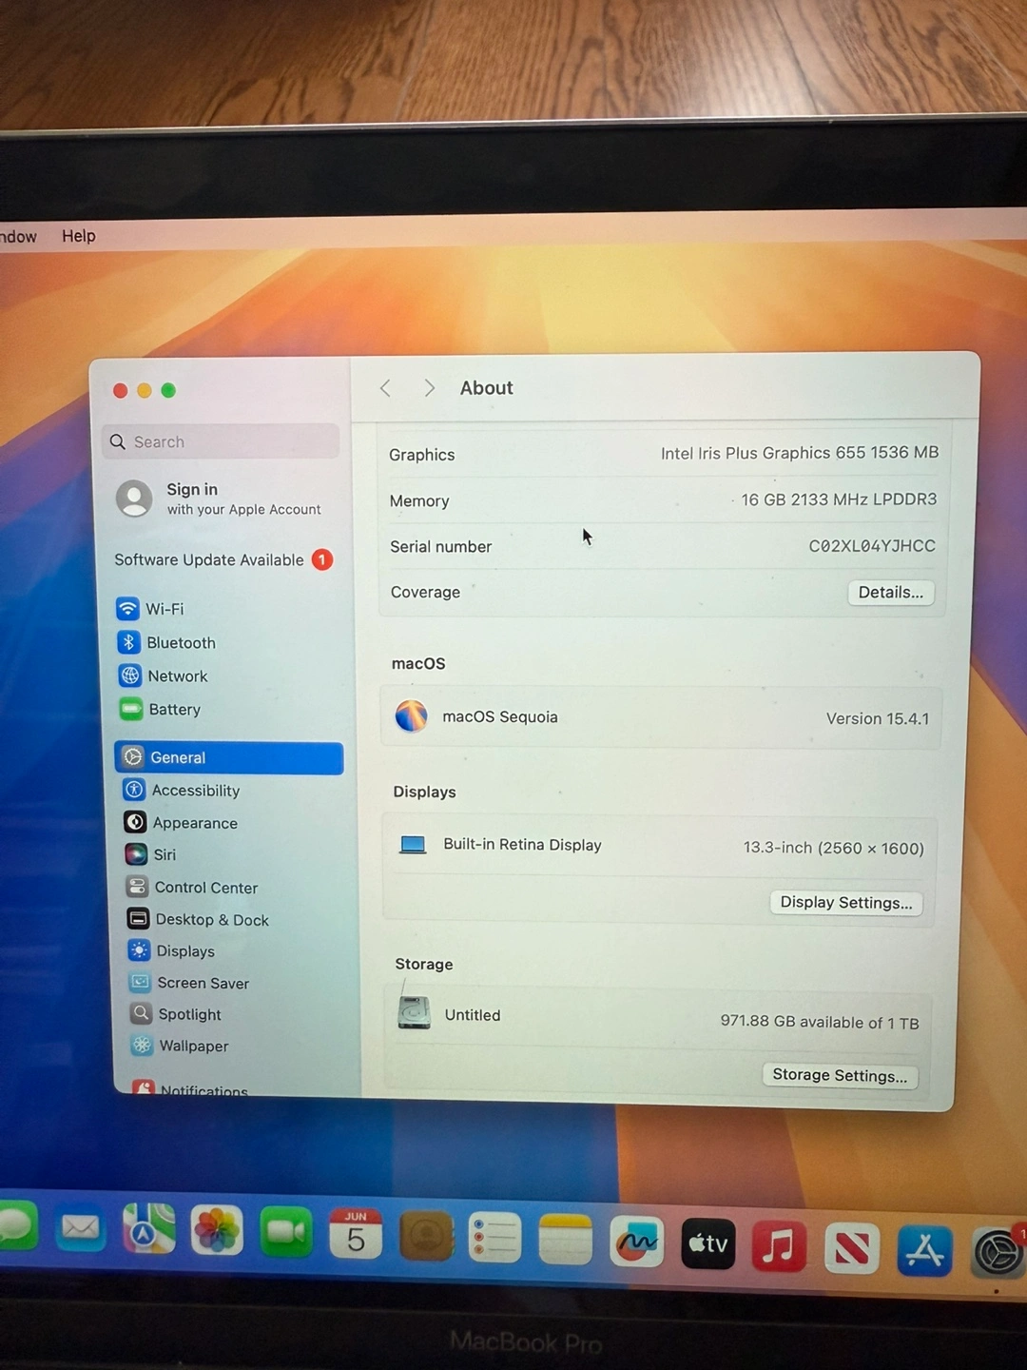Open Software Update Available notice

224,559
